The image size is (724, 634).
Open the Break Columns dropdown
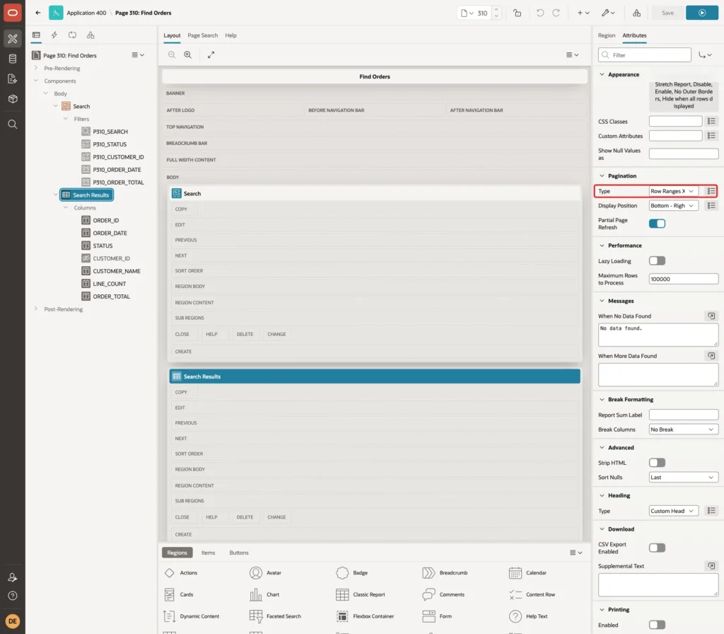(683, 430)
